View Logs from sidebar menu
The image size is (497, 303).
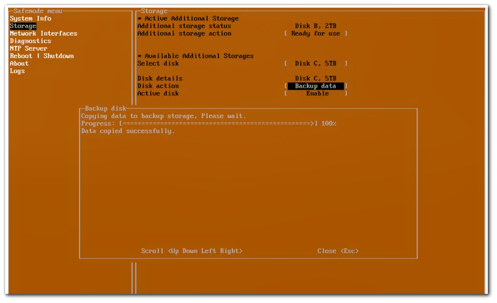[x=17, y=71]
